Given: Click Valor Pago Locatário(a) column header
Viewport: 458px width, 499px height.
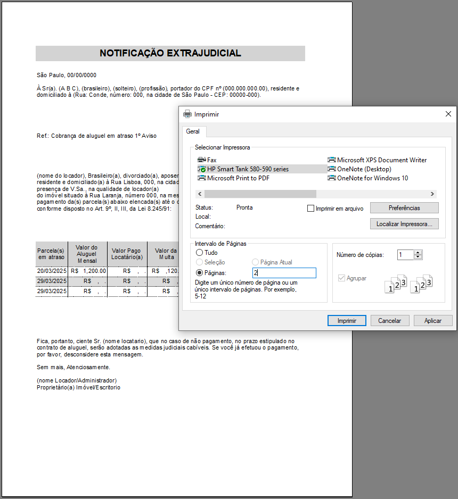Looking at the screenshot, I should pyautogui.click(x=127, y=254).
